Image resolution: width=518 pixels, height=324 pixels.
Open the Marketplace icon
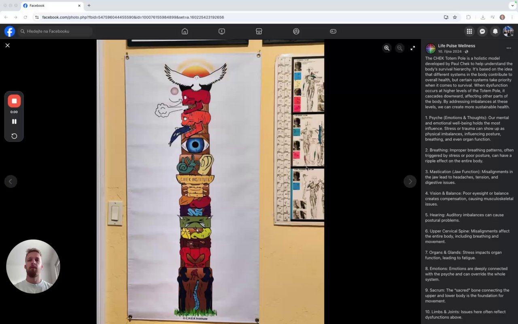coord(259,31)
